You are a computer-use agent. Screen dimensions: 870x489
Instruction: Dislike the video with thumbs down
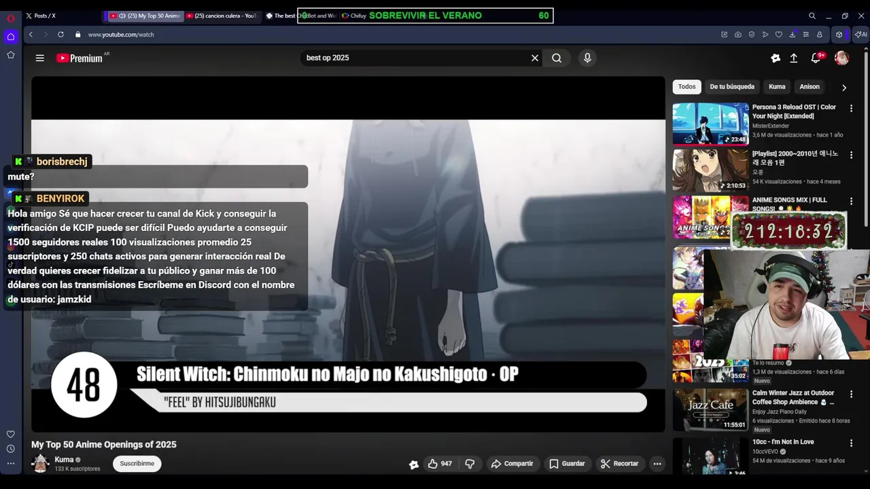tap(470, 464)
